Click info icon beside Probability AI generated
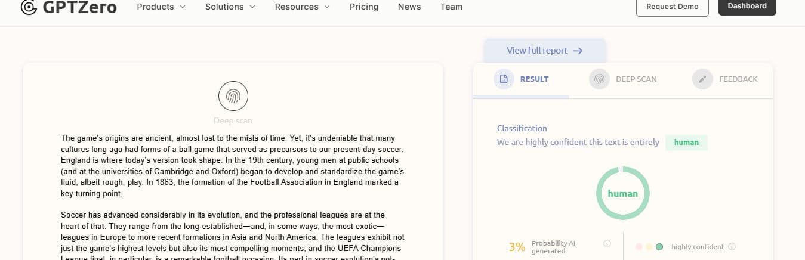This screenshot has width=805, height=260. (607, 243)
